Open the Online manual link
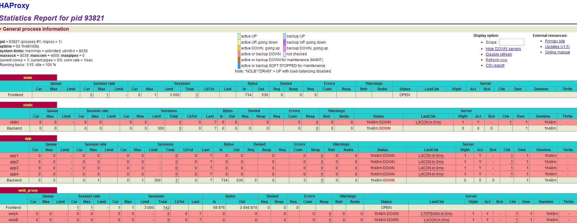 tap(557, 52)
